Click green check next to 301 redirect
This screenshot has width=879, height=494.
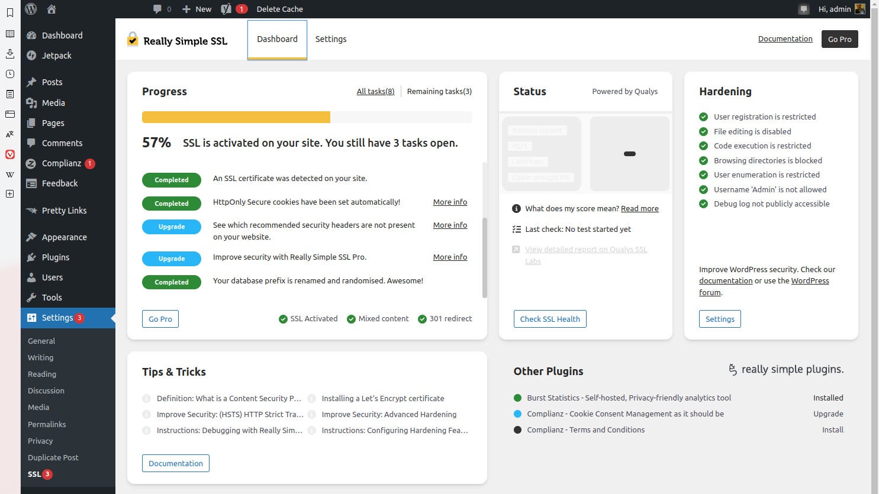click(422, 319)
